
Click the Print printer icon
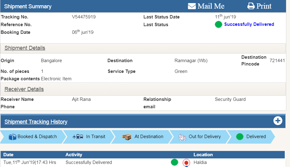pyautogui.click(x=251, y=6)
